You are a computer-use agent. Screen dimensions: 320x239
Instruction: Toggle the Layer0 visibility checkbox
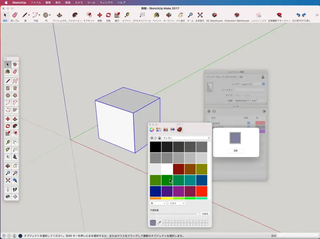tap(248, 123)
